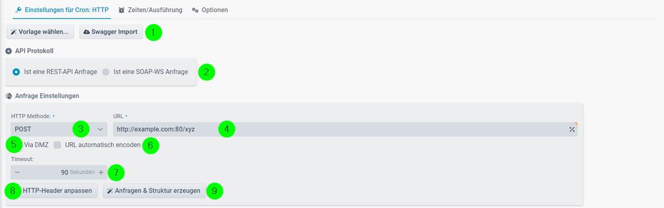Click the wand icon on Anfragen & Struktur erzeugen
The width and height of the screenshot is (664, 208).
pos(110,191)
